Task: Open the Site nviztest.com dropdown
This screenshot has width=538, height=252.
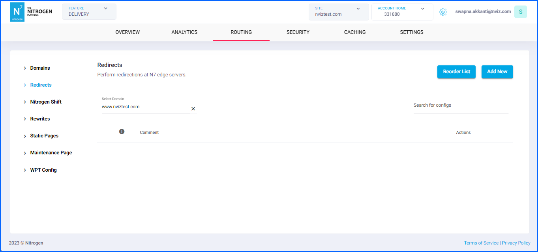Action: [338, 12]
